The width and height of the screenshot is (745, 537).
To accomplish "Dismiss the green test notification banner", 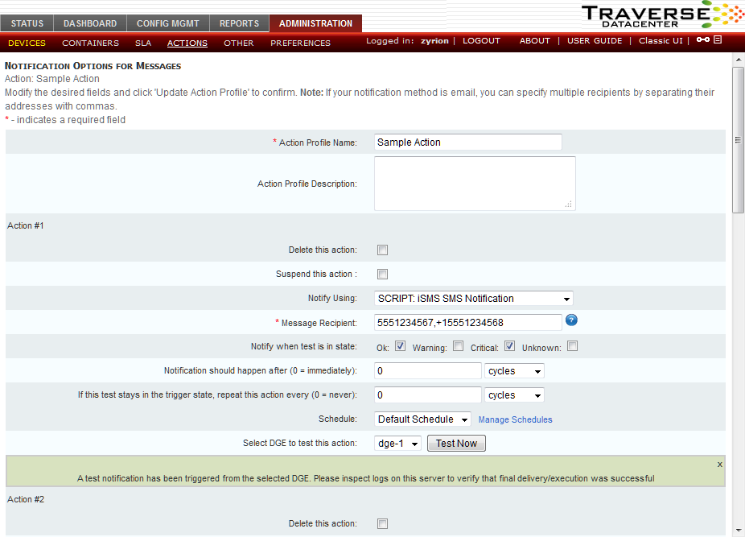I will (x=719, y=465).
